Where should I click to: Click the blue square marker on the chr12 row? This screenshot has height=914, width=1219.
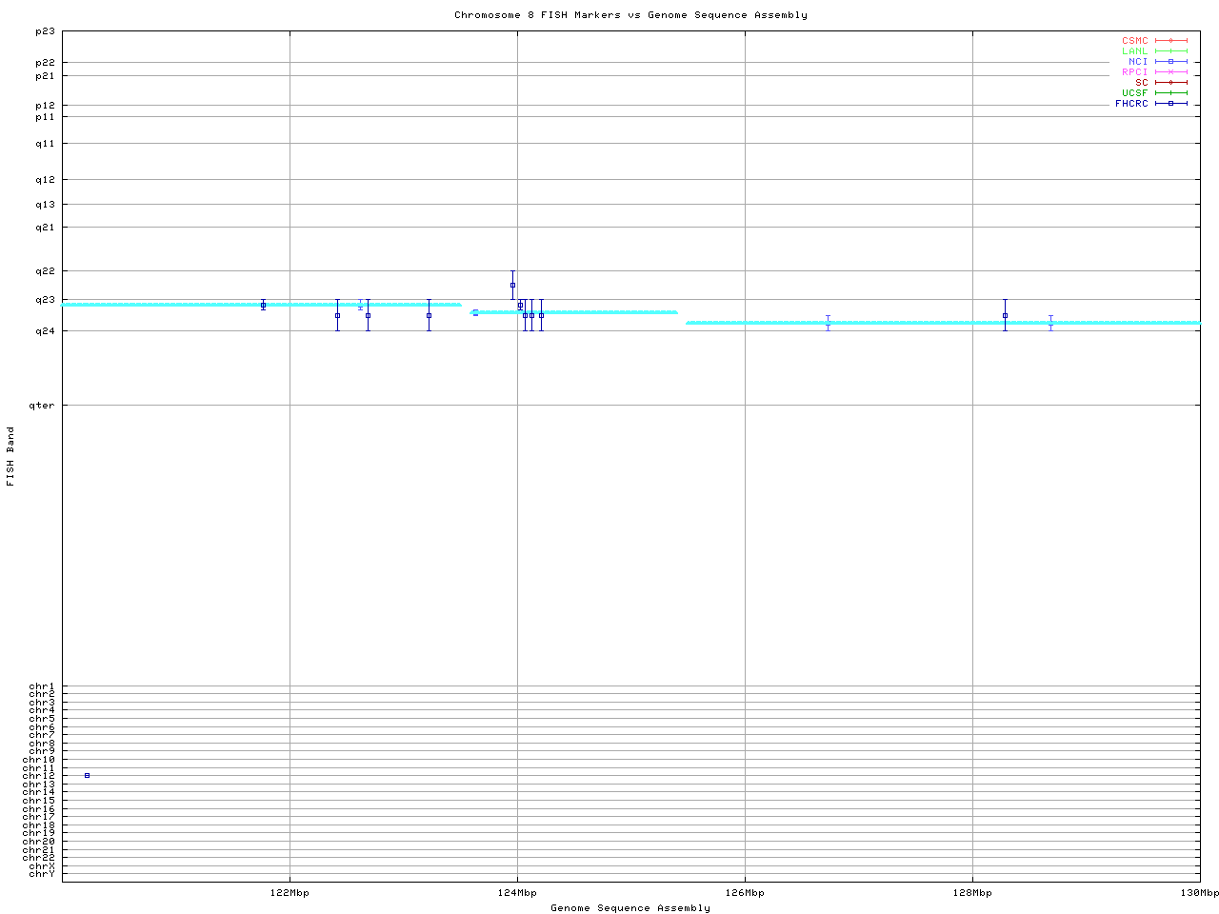87,775
